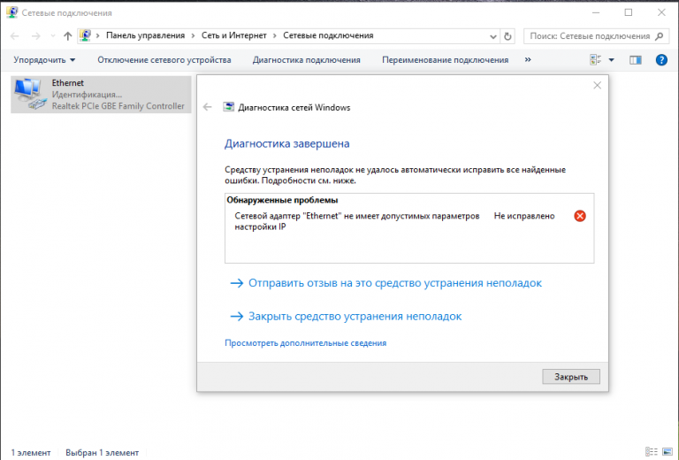Viewport: 679px width, 460px height.
Task: Click the search magnifier icon
Action: [659, 36]
